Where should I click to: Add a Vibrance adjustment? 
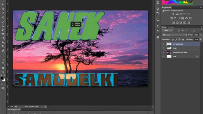click(189, 14)
